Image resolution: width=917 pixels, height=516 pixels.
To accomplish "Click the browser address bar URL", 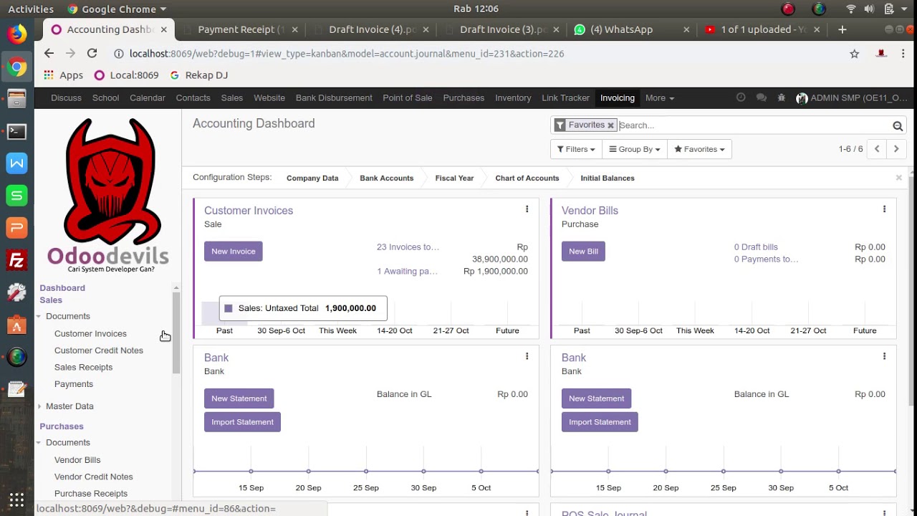I will tap(347, 54).
